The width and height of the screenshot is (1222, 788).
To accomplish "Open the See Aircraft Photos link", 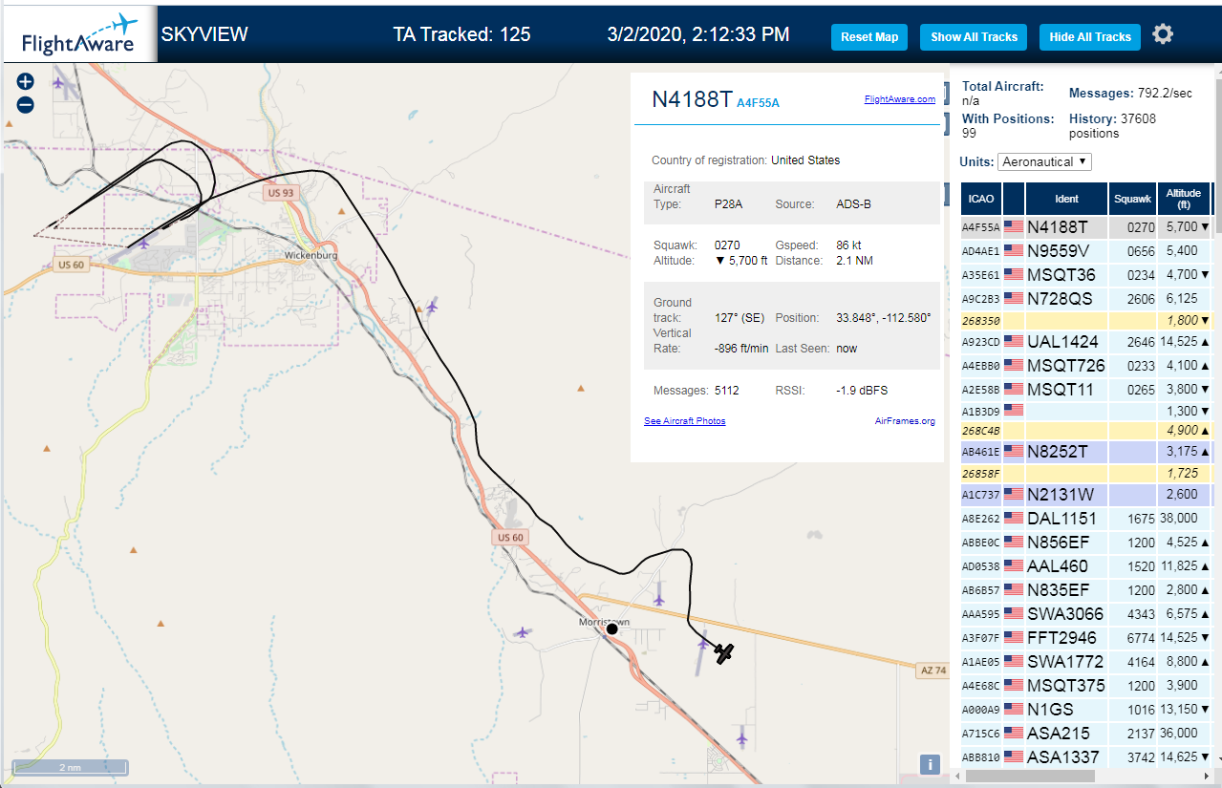I will 684,421.
